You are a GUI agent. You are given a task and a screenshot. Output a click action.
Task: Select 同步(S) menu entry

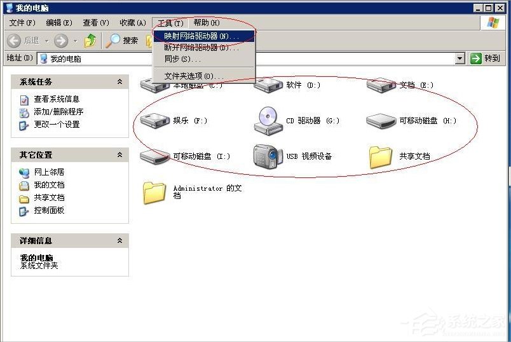(x=203, y=59)
